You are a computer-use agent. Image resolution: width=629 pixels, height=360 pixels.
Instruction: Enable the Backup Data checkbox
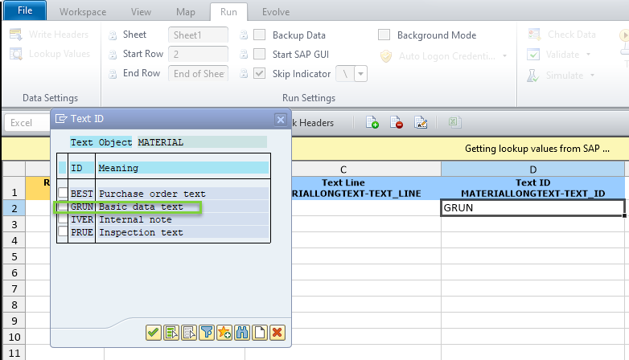point(260,35)
